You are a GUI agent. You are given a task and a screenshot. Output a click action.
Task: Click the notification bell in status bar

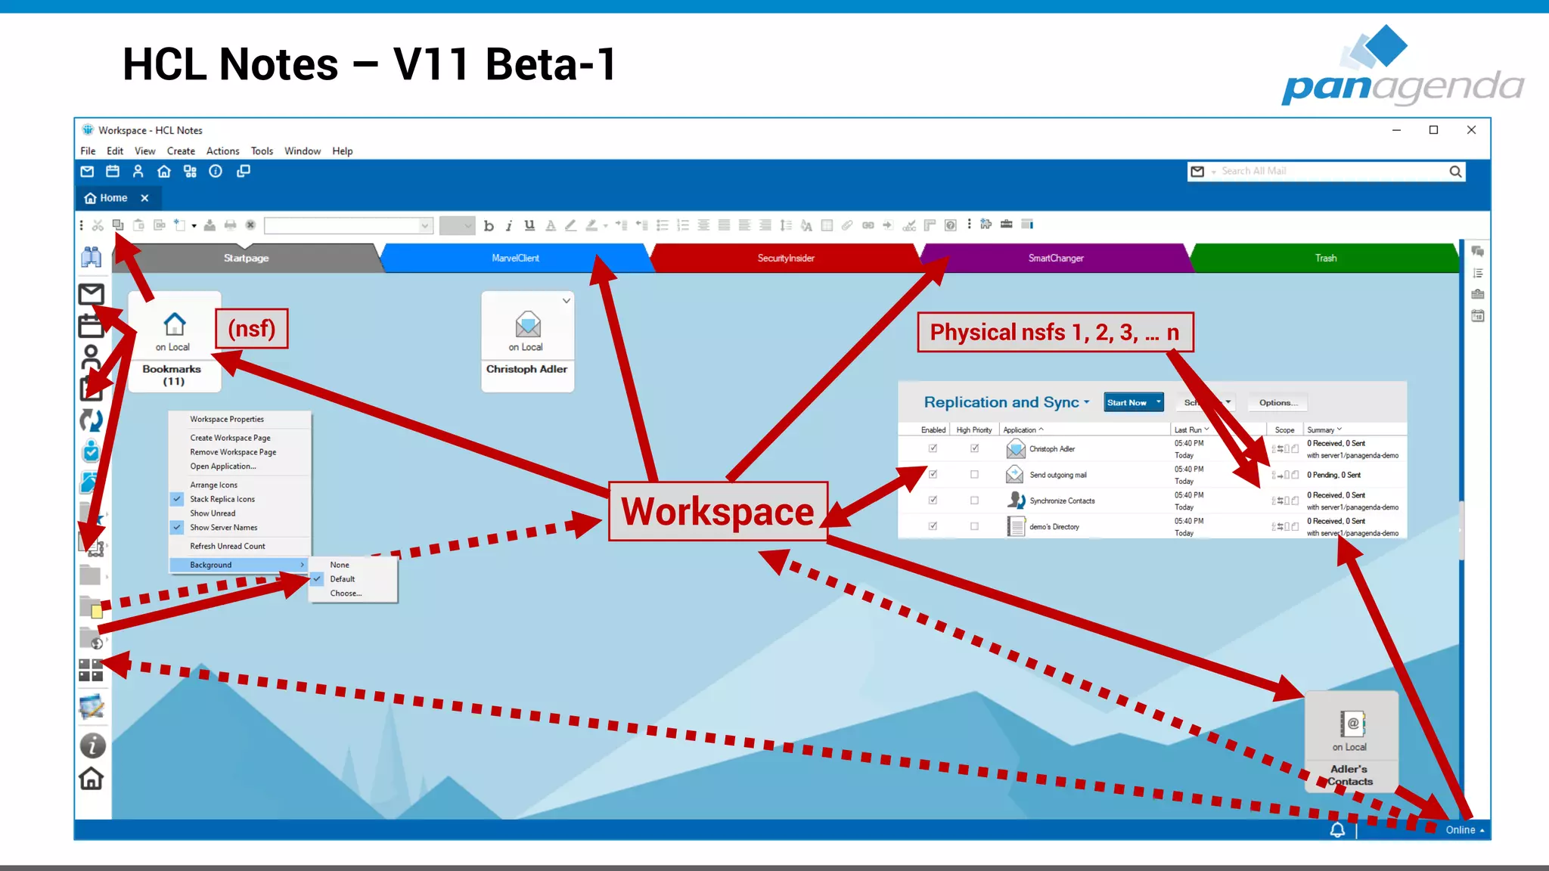point(1337,830)
